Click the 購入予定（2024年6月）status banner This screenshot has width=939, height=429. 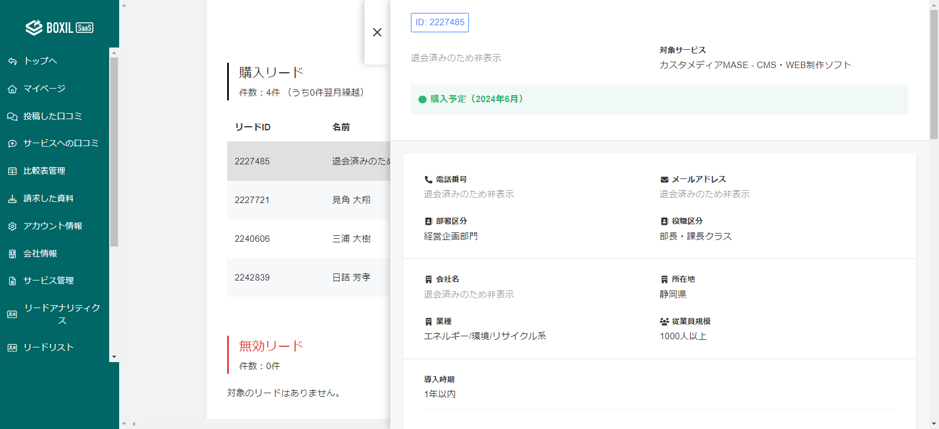tap(659, 99)
